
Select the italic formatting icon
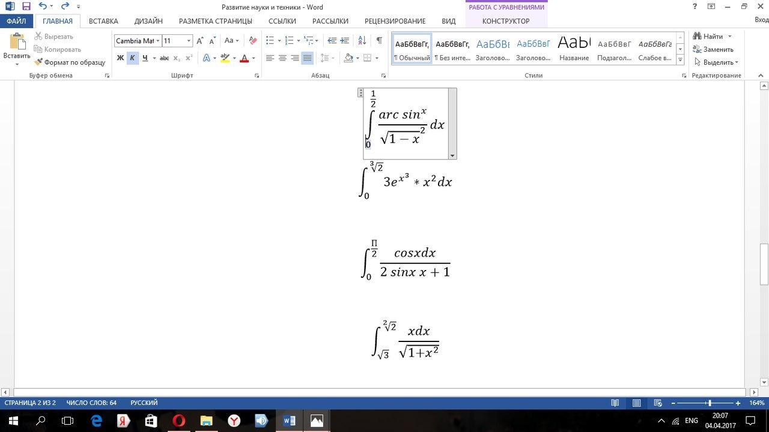point(132,58)
